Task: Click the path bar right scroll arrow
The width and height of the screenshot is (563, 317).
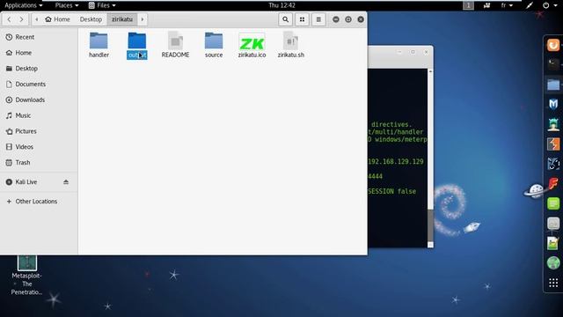Action: click(143, 19)
